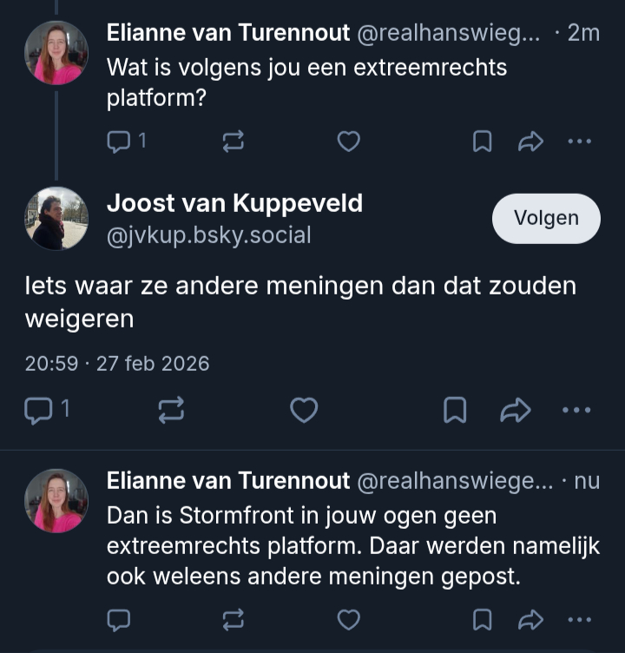Click the Volgen button

pyautogui.click(x=546, y=218)
